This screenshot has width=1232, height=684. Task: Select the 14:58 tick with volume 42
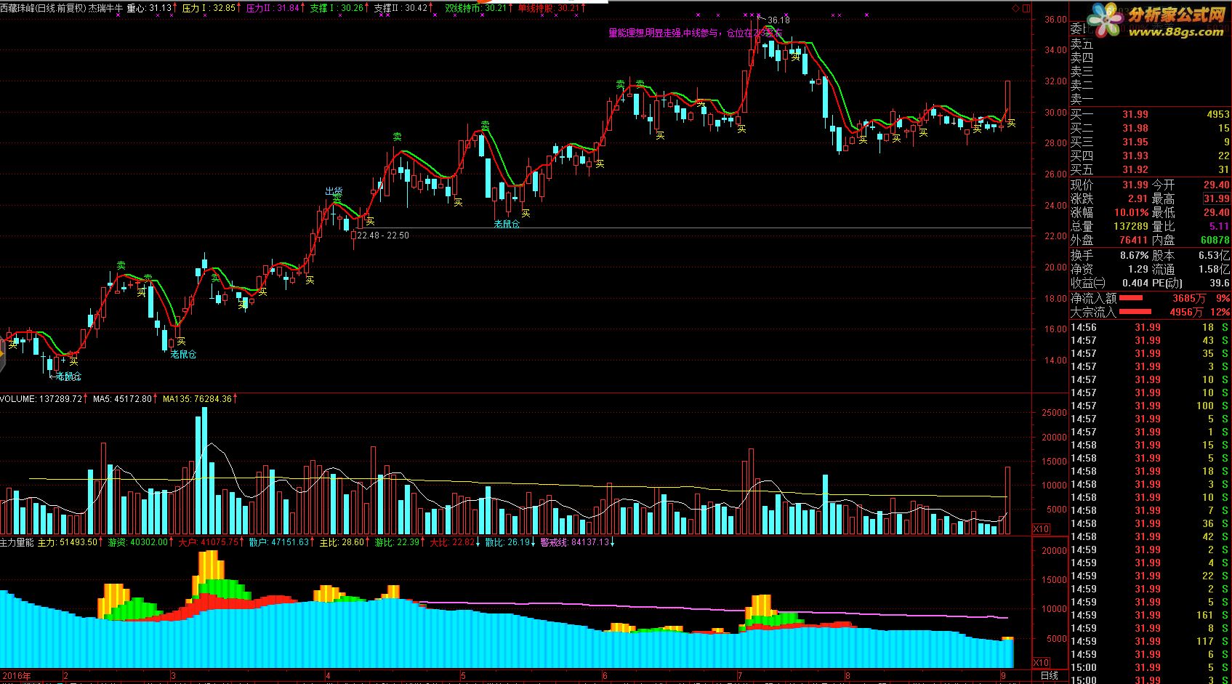coord(1151,536)
